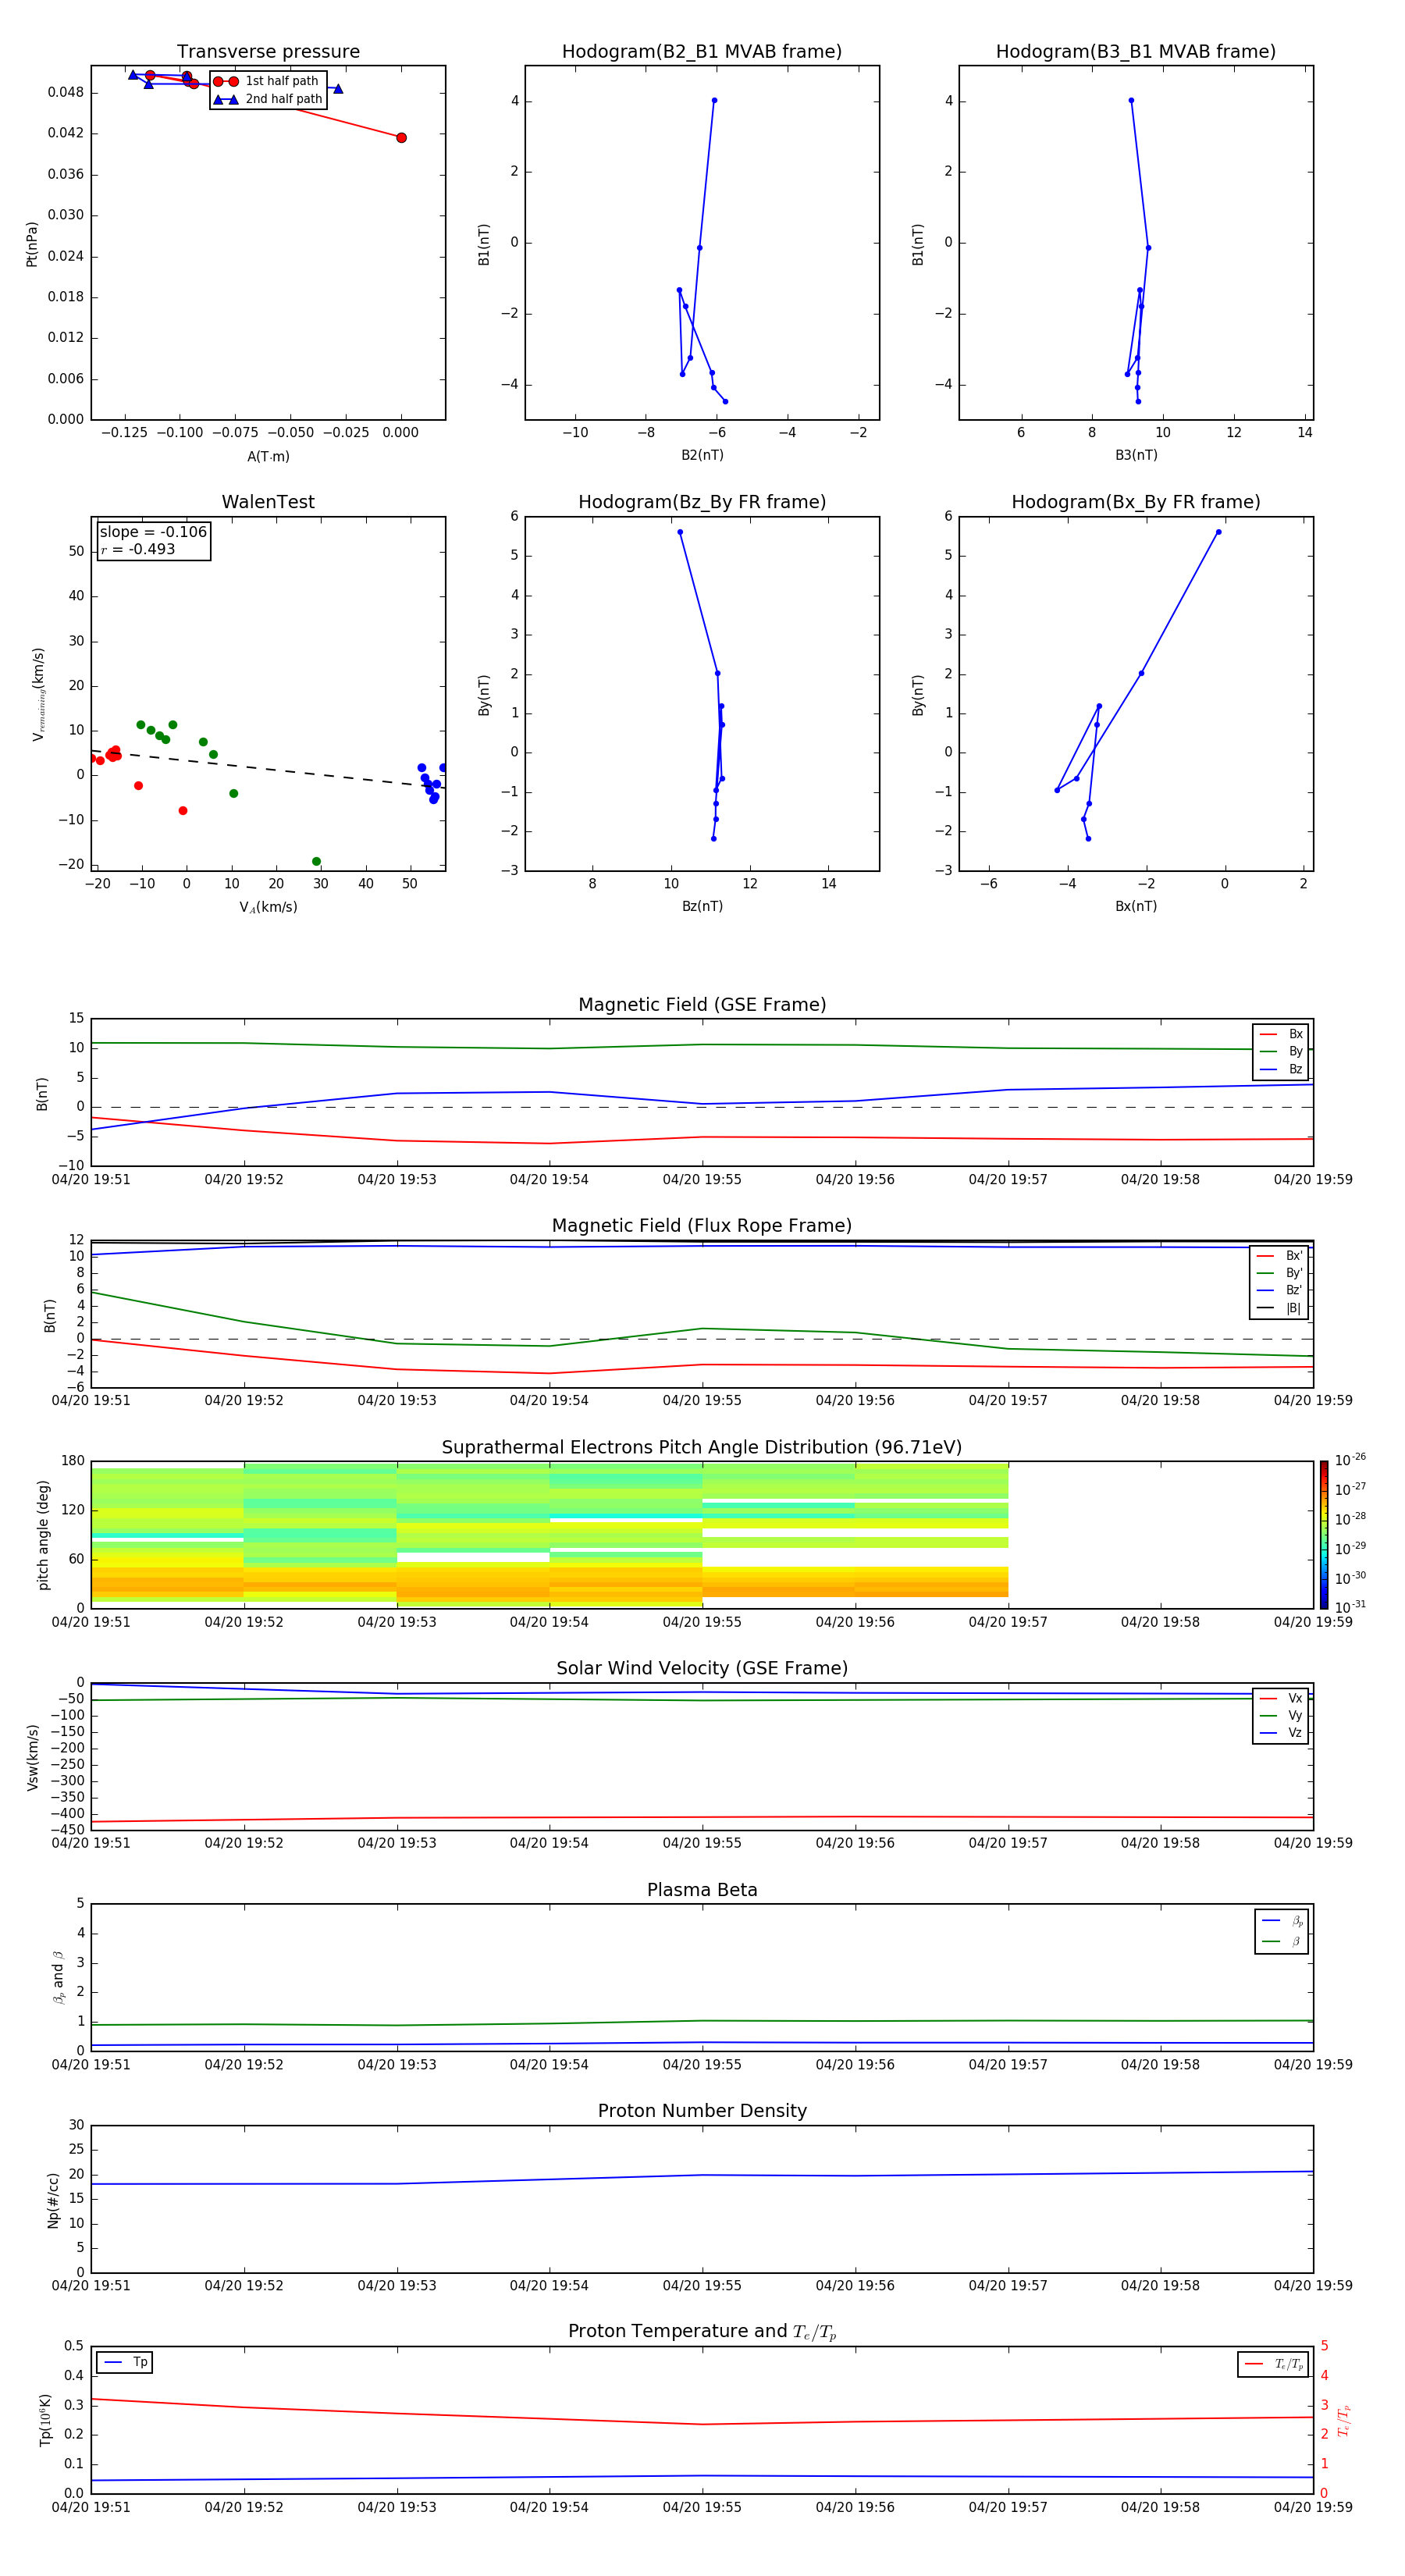The image size is (1405, 2576).
Task: Click the '2nd half path' legend entry
Action: point(267,99)
